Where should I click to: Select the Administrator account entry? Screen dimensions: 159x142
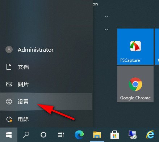(46, 50)
